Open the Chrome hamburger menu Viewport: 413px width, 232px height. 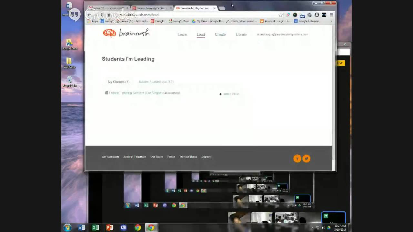pos(331,15)
